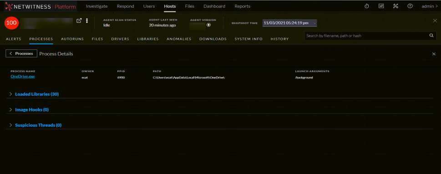Select the Hosts menu
This screenshot has width=441, height=174.
170,6
